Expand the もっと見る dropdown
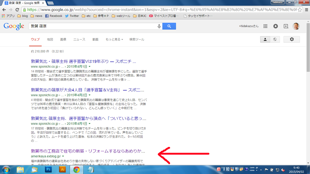The height and width of the screenshot is (174, 310). 114,39
